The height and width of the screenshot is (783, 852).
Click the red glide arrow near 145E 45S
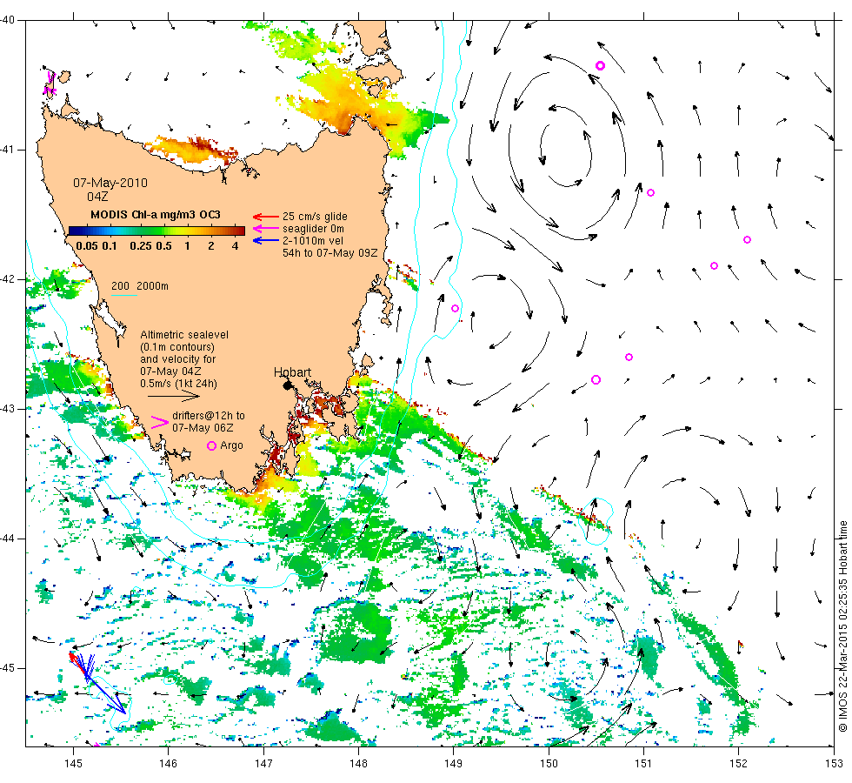point(77,664)
